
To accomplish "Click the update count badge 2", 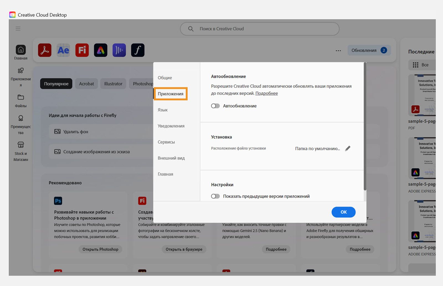I will [384, 50].
